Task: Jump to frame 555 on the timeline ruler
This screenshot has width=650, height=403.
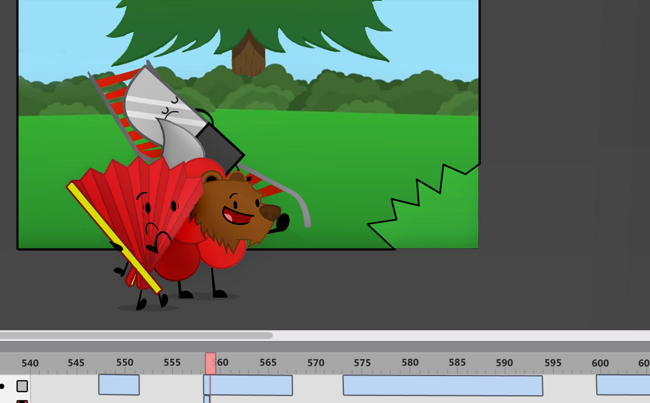Action: (x=172, y=362)
